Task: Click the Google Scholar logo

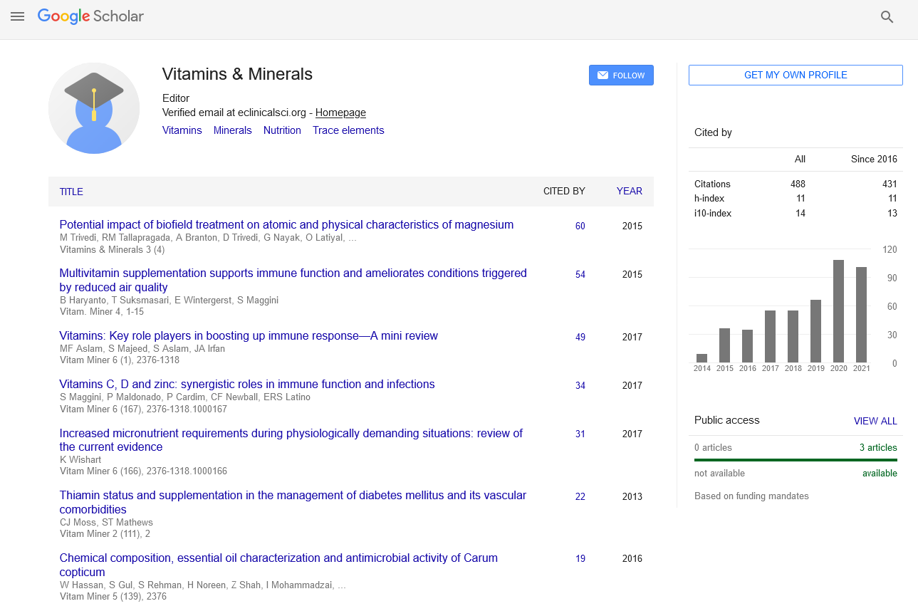Action: 90,16
